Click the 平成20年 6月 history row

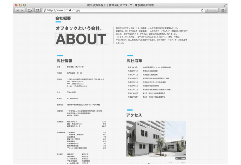(144, 86)
